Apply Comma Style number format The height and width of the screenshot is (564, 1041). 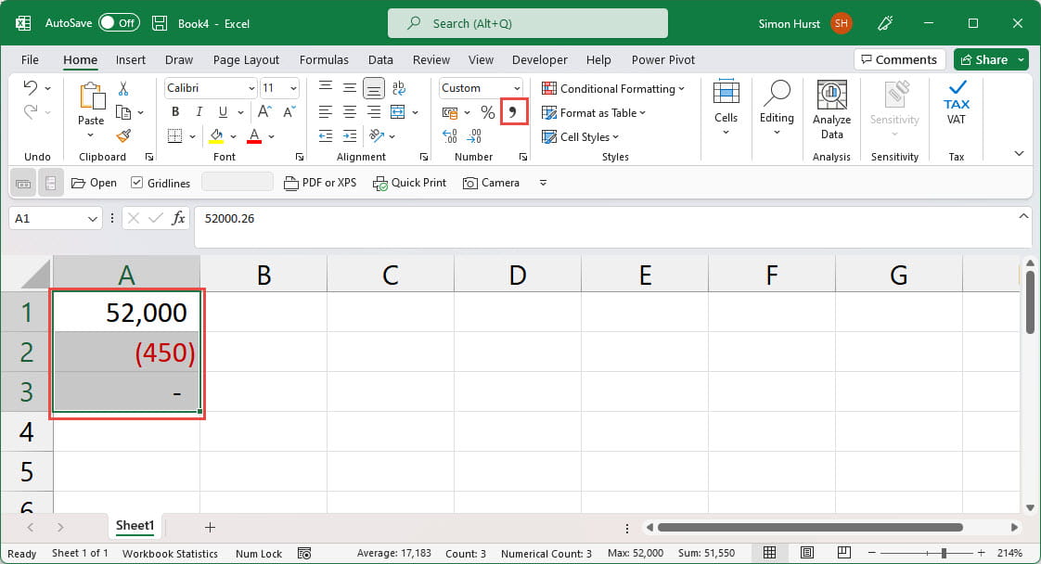[514, 112]
